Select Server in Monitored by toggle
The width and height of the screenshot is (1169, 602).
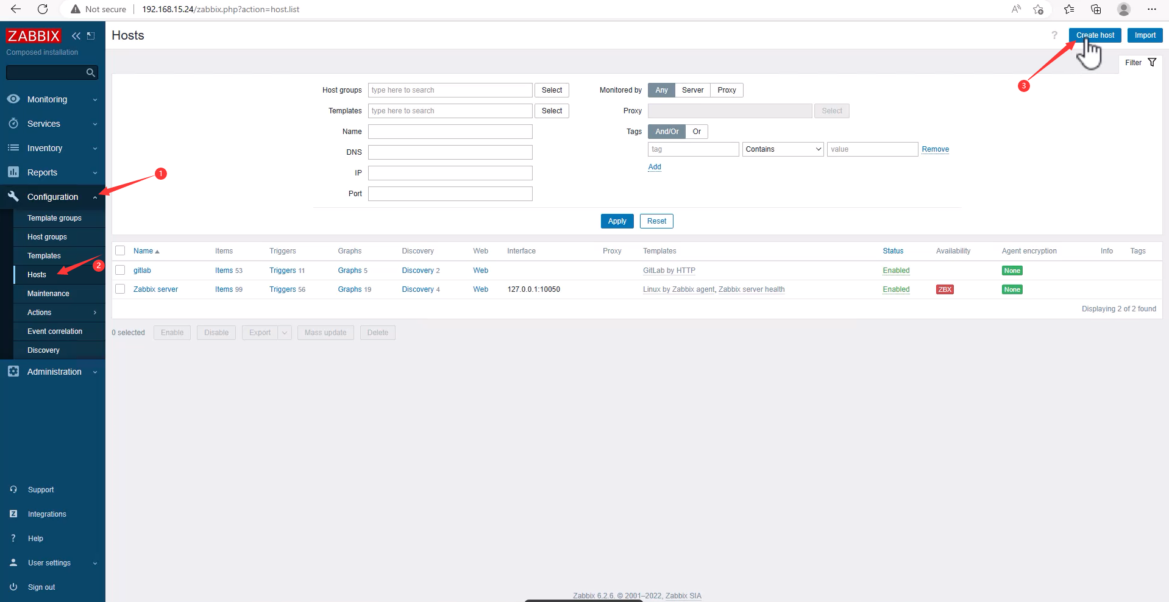[692, 90]
